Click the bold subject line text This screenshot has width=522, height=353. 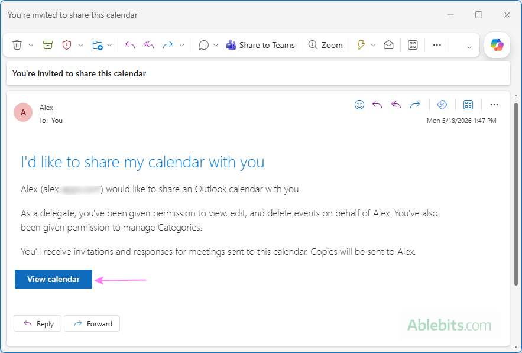[x=79, y=73]
